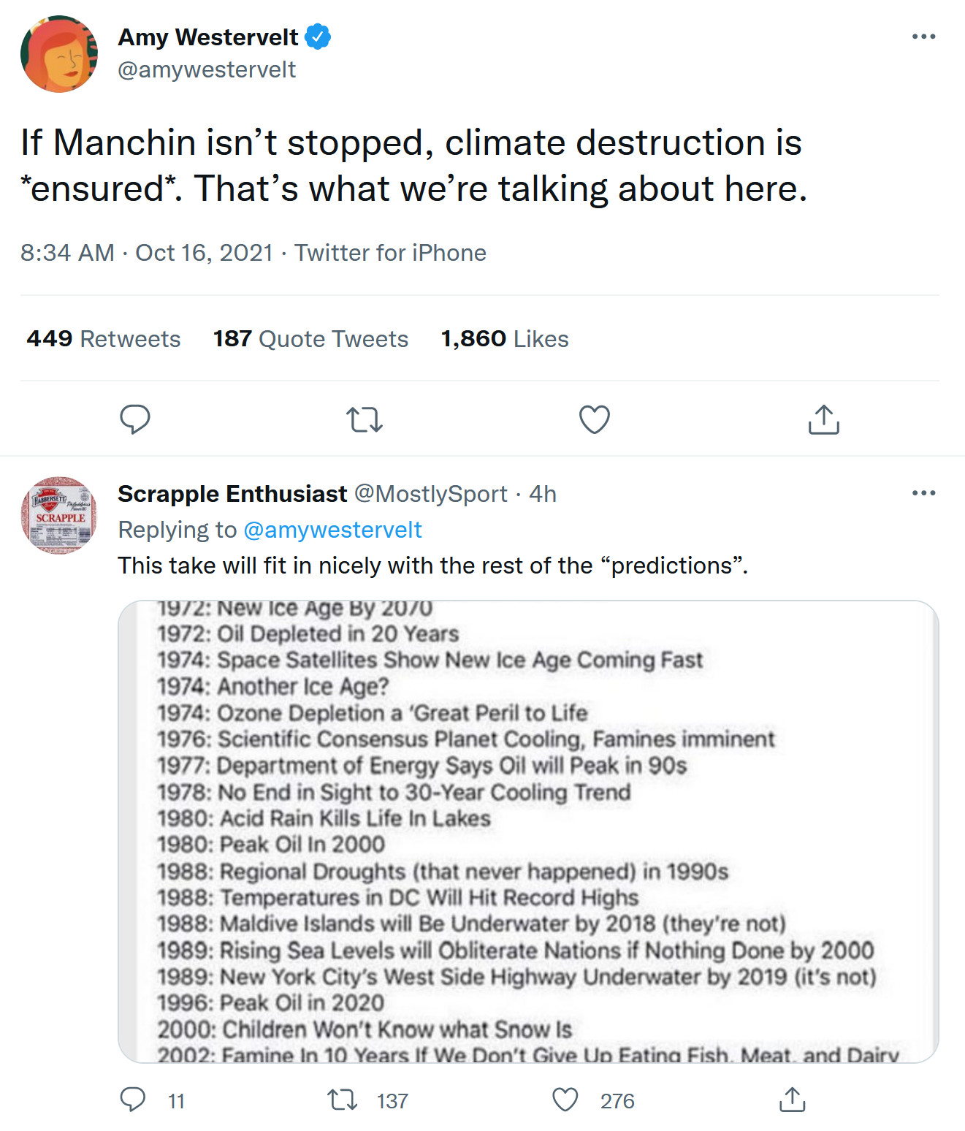Click the Amy Westervelt display name
This screenshot has width=965, height=1131.
[208, 37]
